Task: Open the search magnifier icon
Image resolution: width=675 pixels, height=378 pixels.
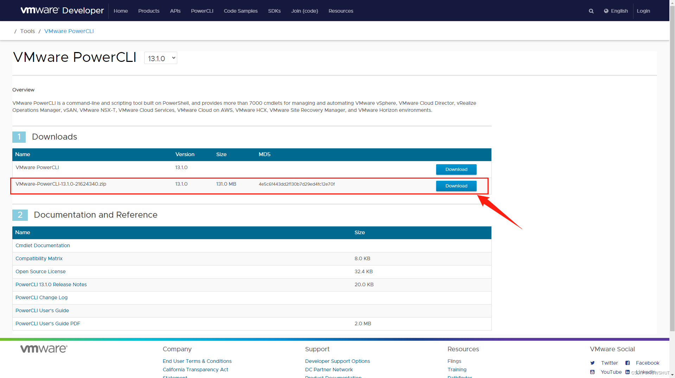Action: pyautogui.click(x=591, y=11)
